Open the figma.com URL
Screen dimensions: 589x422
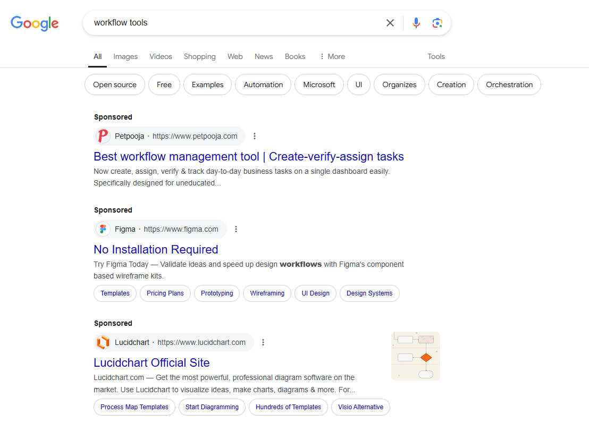coord(181,229)
